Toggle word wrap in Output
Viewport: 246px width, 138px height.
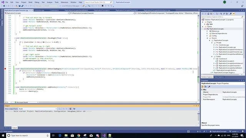tap(74, 109)
